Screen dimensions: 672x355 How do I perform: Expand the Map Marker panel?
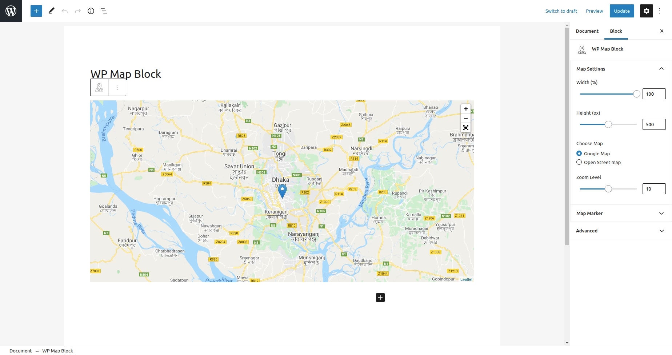621,214
